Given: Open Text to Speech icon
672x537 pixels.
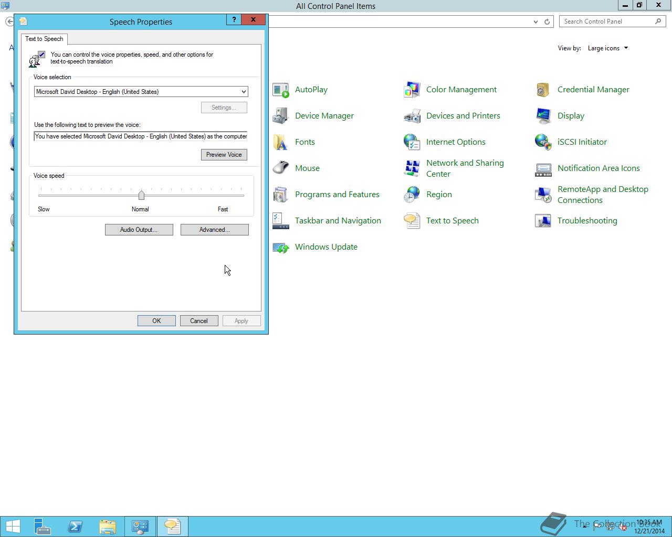Looking at the screenshot, I should pos(412,221).
